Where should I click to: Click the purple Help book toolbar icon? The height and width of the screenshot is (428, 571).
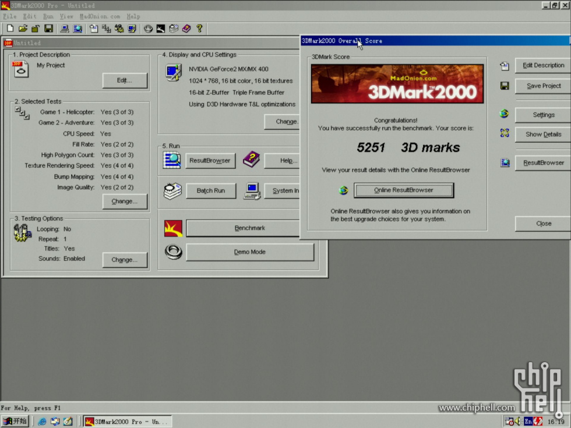pos(186,29)
